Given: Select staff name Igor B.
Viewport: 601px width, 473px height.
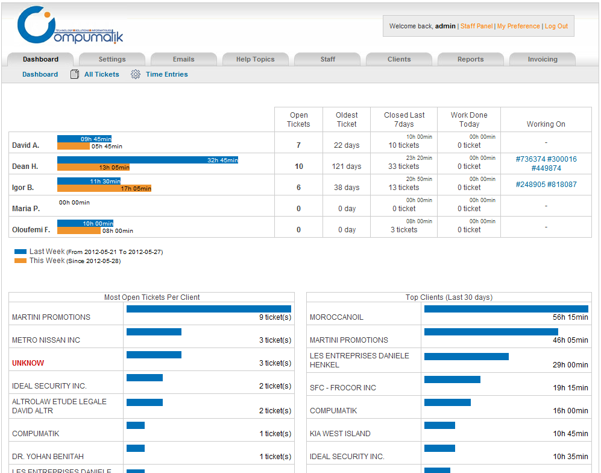Looking at the screenshot, I should pos(23,188).
